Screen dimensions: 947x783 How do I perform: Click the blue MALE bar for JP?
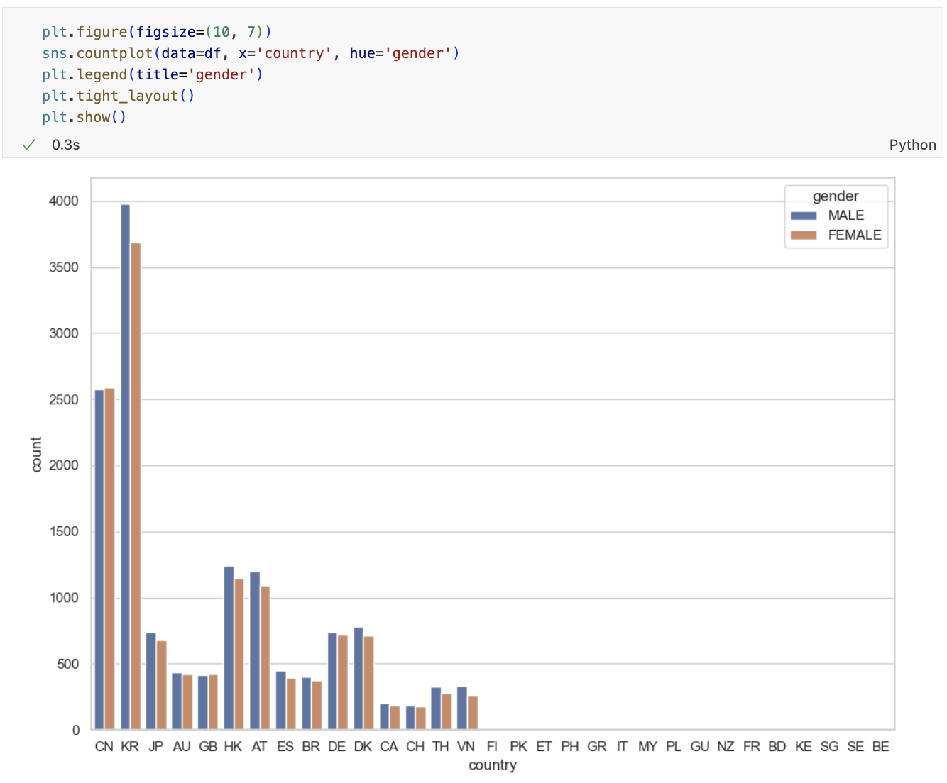[150, 682]
